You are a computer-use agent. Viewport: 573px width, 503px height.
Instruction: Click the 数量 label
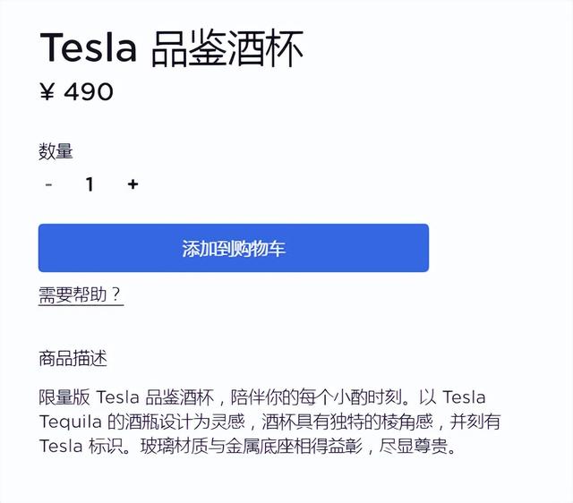click(56, 151)
